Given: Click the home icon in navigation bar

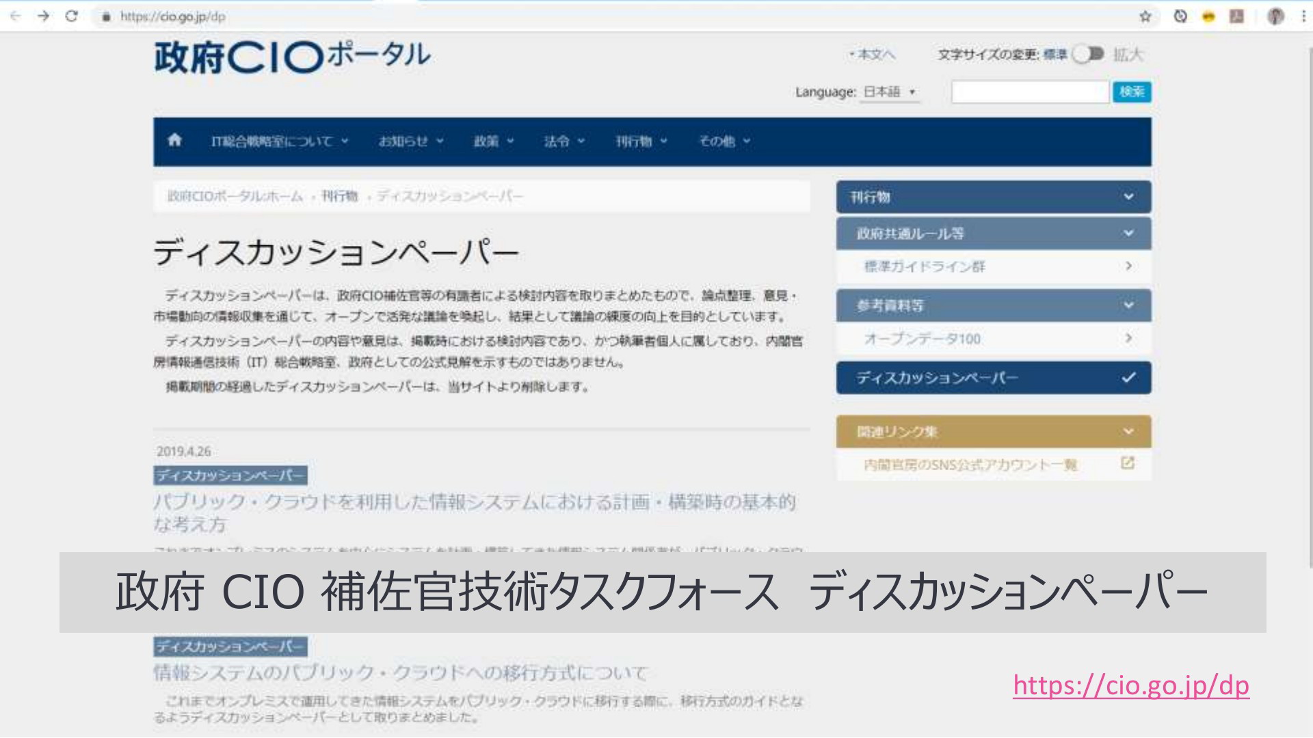Looking at the screenshot, I should [x=174, y=140].
